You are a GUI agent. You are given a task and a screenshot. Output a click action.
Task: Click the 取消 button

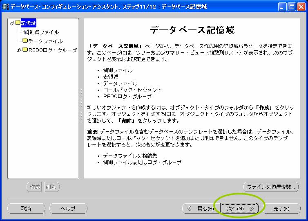[26, 208]
